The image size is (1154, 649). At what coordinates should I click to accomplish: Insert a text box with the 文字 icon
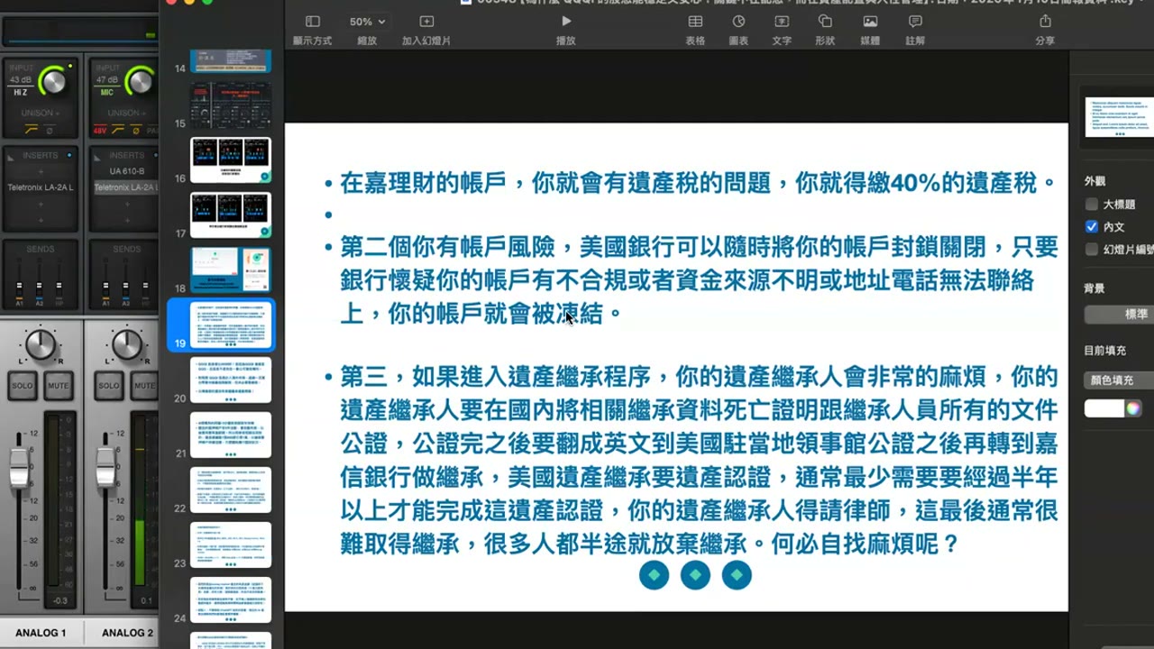click(782, 22)
